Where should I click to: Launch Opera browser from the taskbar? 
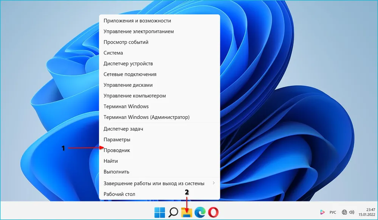(213, 212)
